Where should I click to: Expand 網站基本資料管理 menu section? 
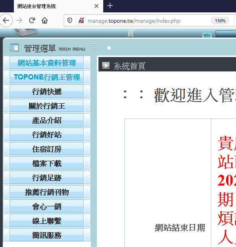(47, 63)
